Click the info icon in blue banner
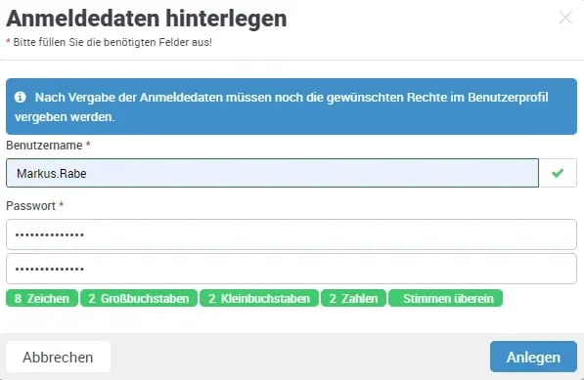Screen dimensions: 584x380 (x=21, y=98)
